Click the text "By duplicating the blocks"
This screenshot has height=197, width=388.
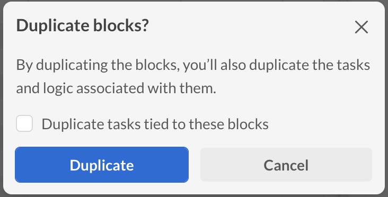(98, 65)
